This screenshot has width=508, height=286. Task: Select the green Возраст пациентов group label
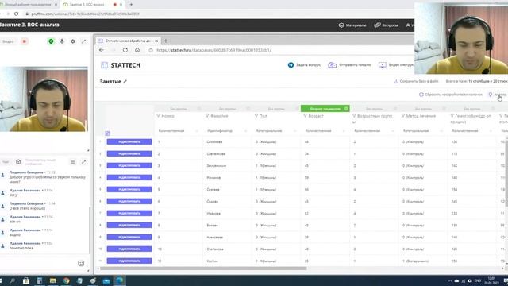pyautogui.click(x=325, y=109)
